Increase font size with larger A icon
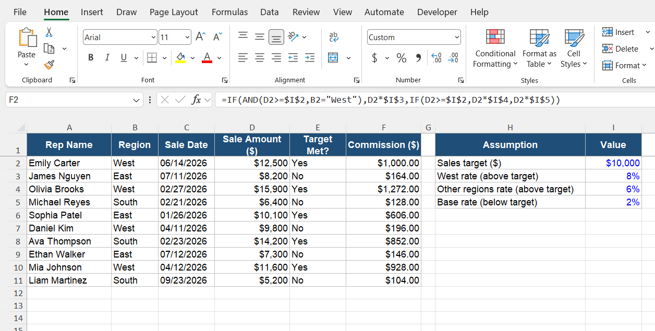This screenshot has height=331, width=655. tap(200, 37)
